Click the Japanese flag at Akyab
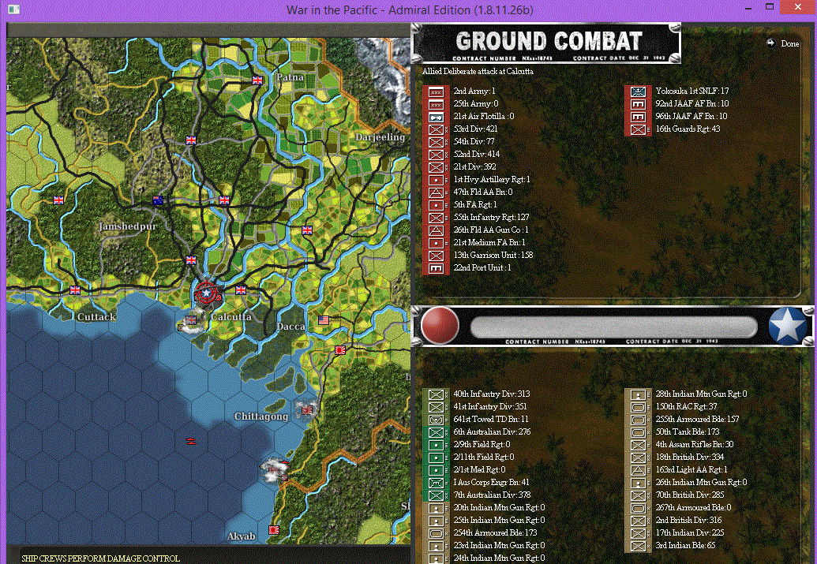Viewport: 817px width, 564px height. (274, 530)
